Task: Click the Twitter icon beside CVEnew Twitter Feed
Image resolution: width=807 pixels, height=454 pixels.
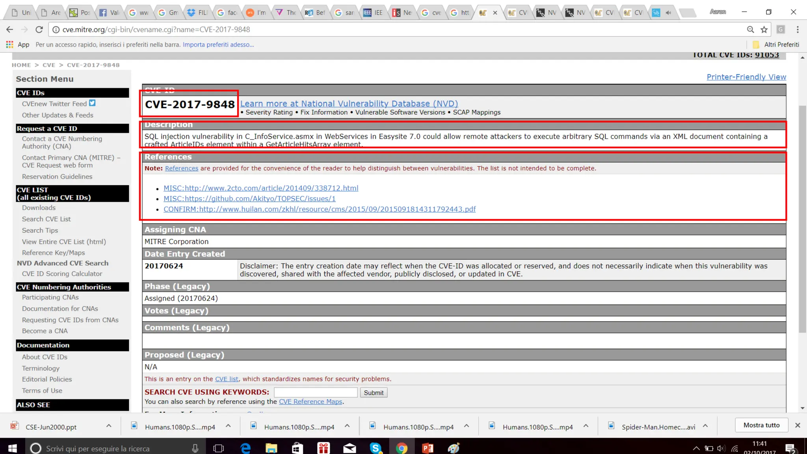Action: (x=92, y=103)
